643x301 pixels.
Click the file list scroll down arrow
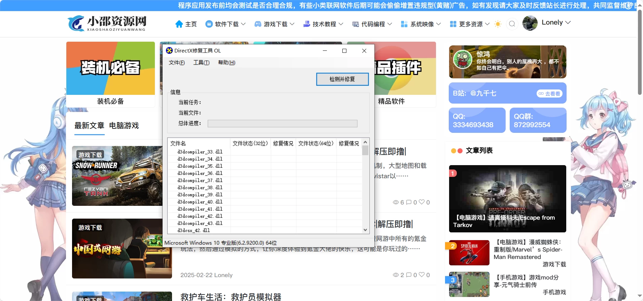click(365, 230)
